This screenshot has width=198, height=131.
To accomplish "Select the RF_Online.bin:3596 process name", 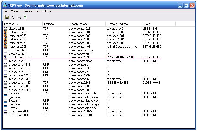I will pos(21,57).
